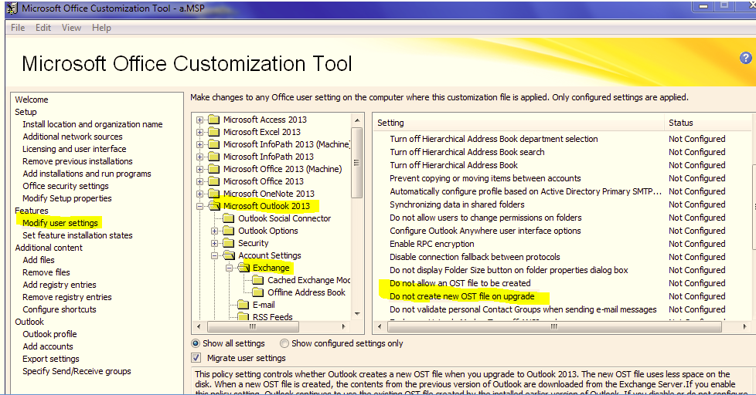Click tree panel vertical scrollbar thumb
The height and width of the screenshot is (395, 756).
(357, 163)
